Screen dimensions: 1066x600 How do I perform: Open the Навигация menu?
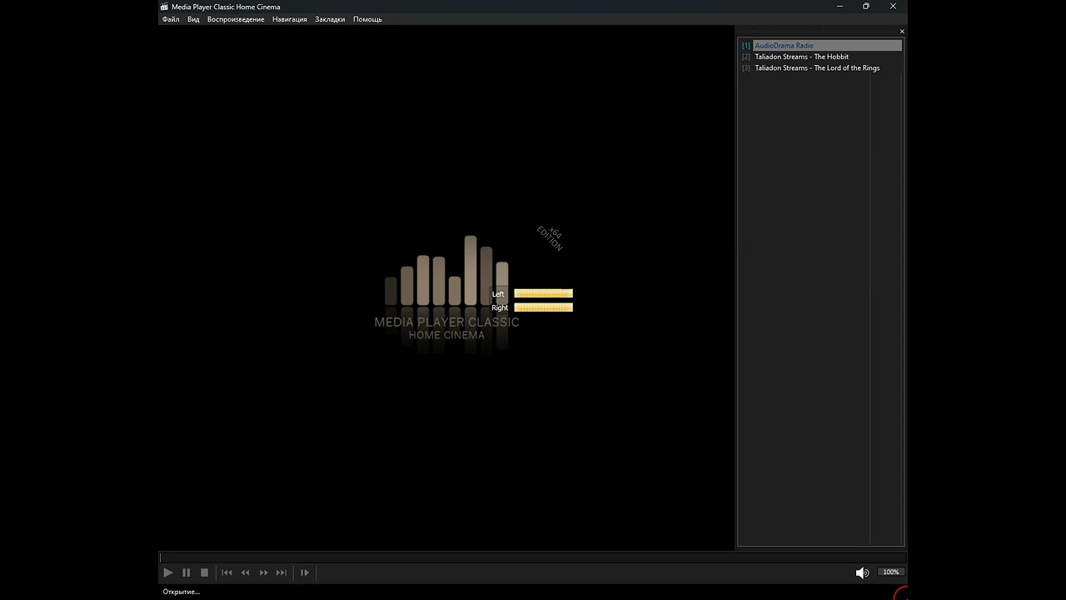pos(290,19)
